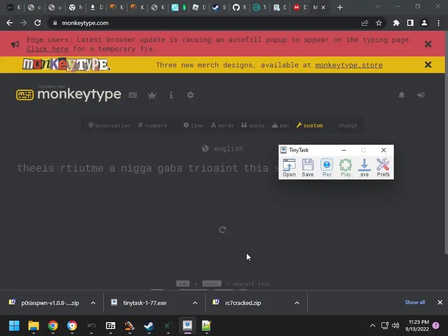Click change to edit custom text

point(348,126)
